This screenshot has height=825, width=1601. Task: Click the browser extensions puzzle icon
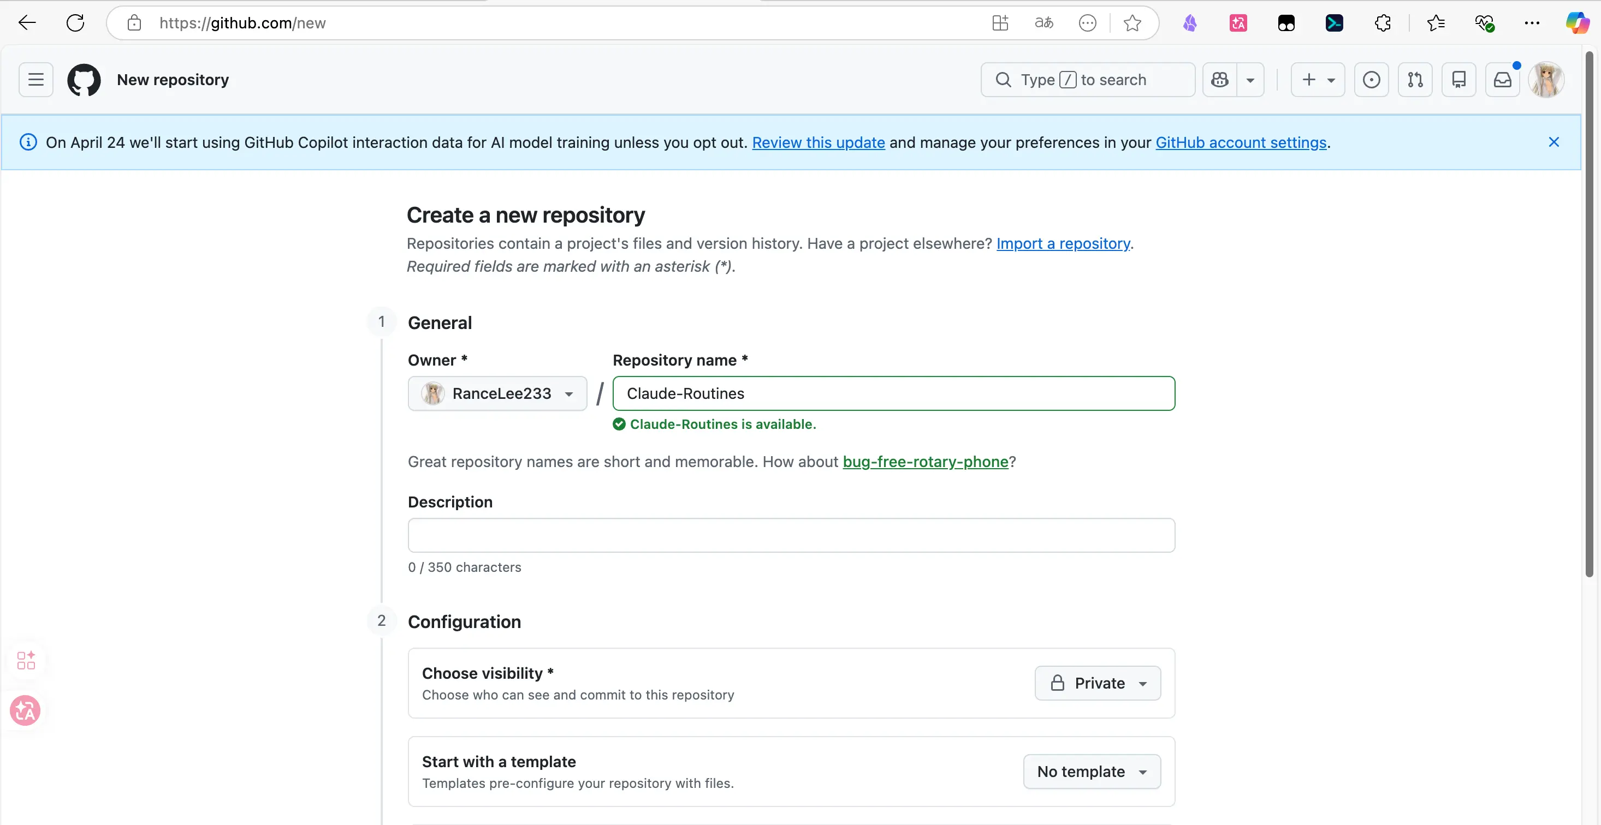[x=1382, y=23]
